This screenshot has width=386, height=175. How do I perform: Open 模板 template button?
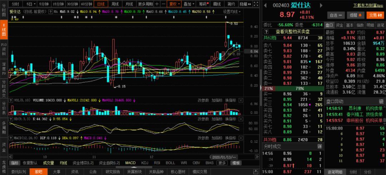click(236, 163)
